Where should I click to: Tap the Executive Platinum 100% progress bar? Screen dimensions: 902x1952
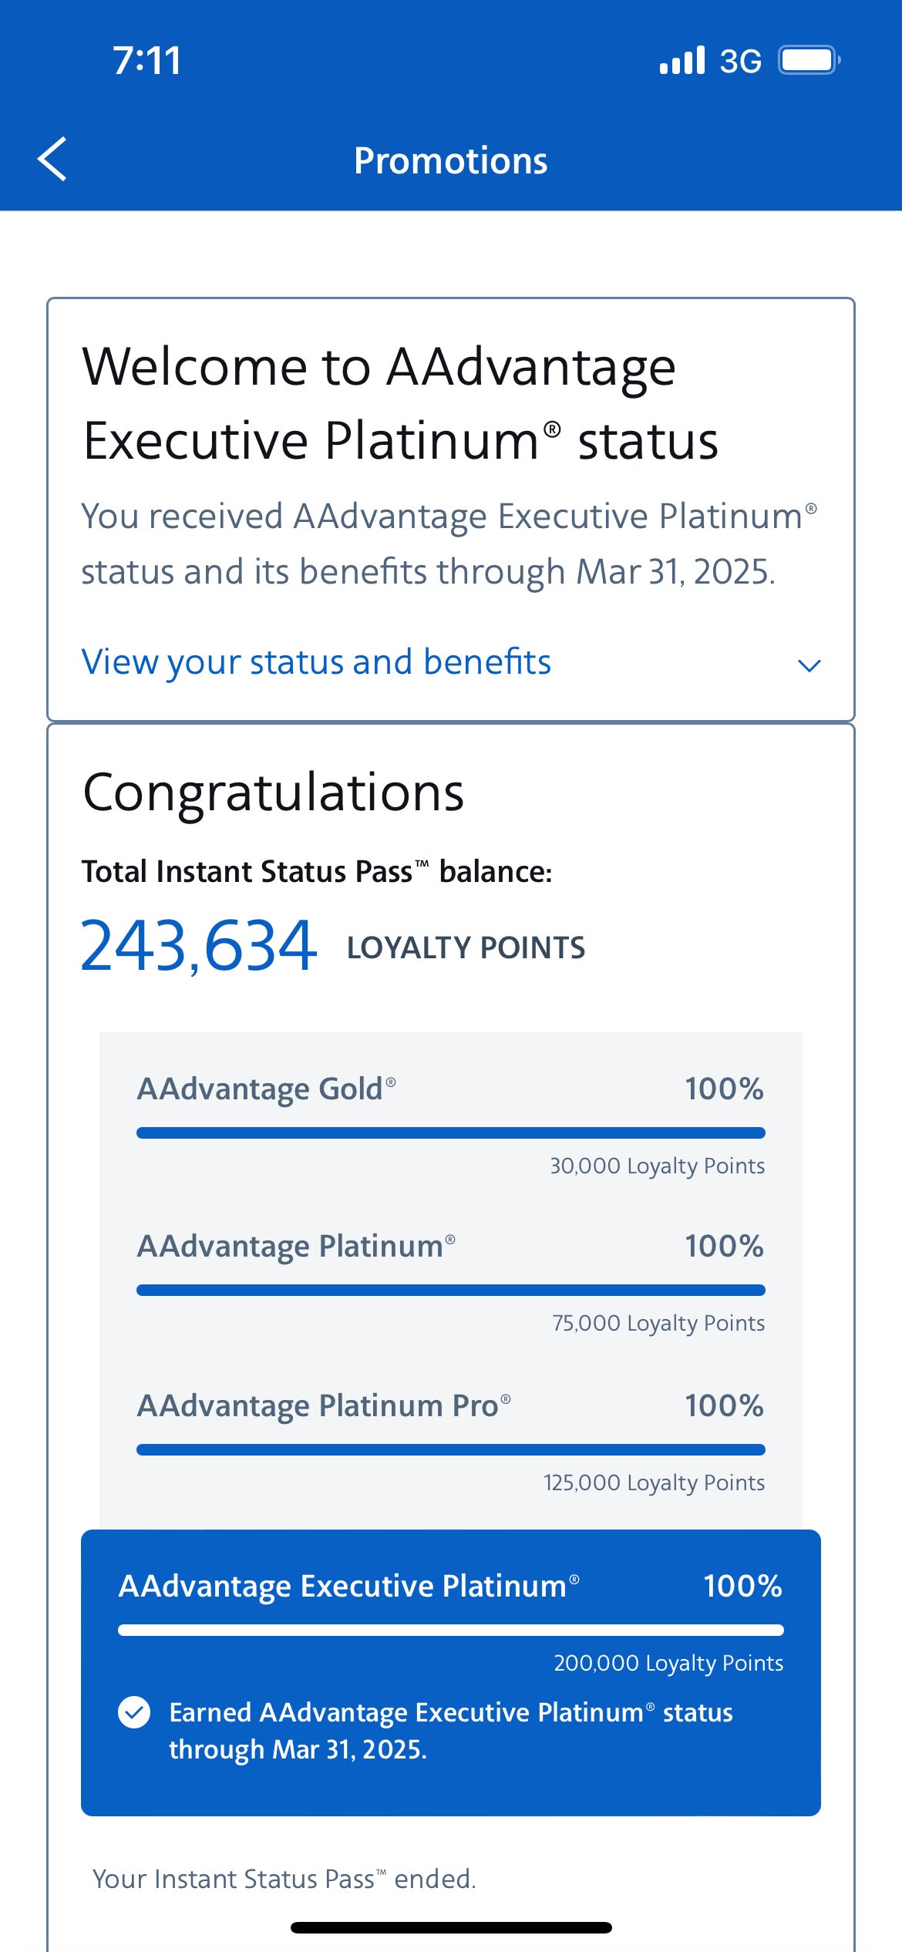(451, 1630)
